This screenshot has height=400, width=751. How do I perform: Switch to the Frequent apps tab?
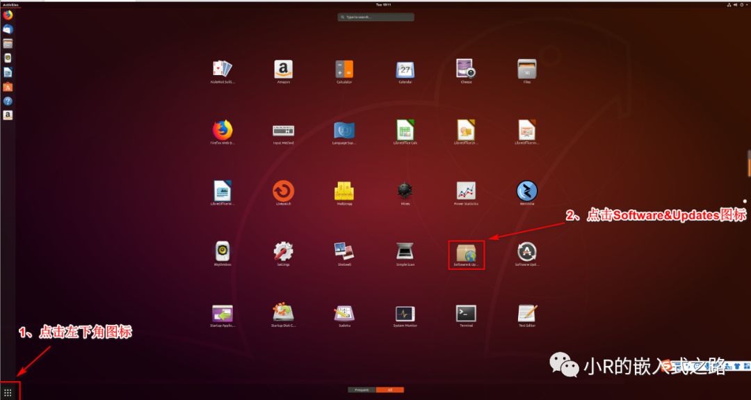(362, 390)
